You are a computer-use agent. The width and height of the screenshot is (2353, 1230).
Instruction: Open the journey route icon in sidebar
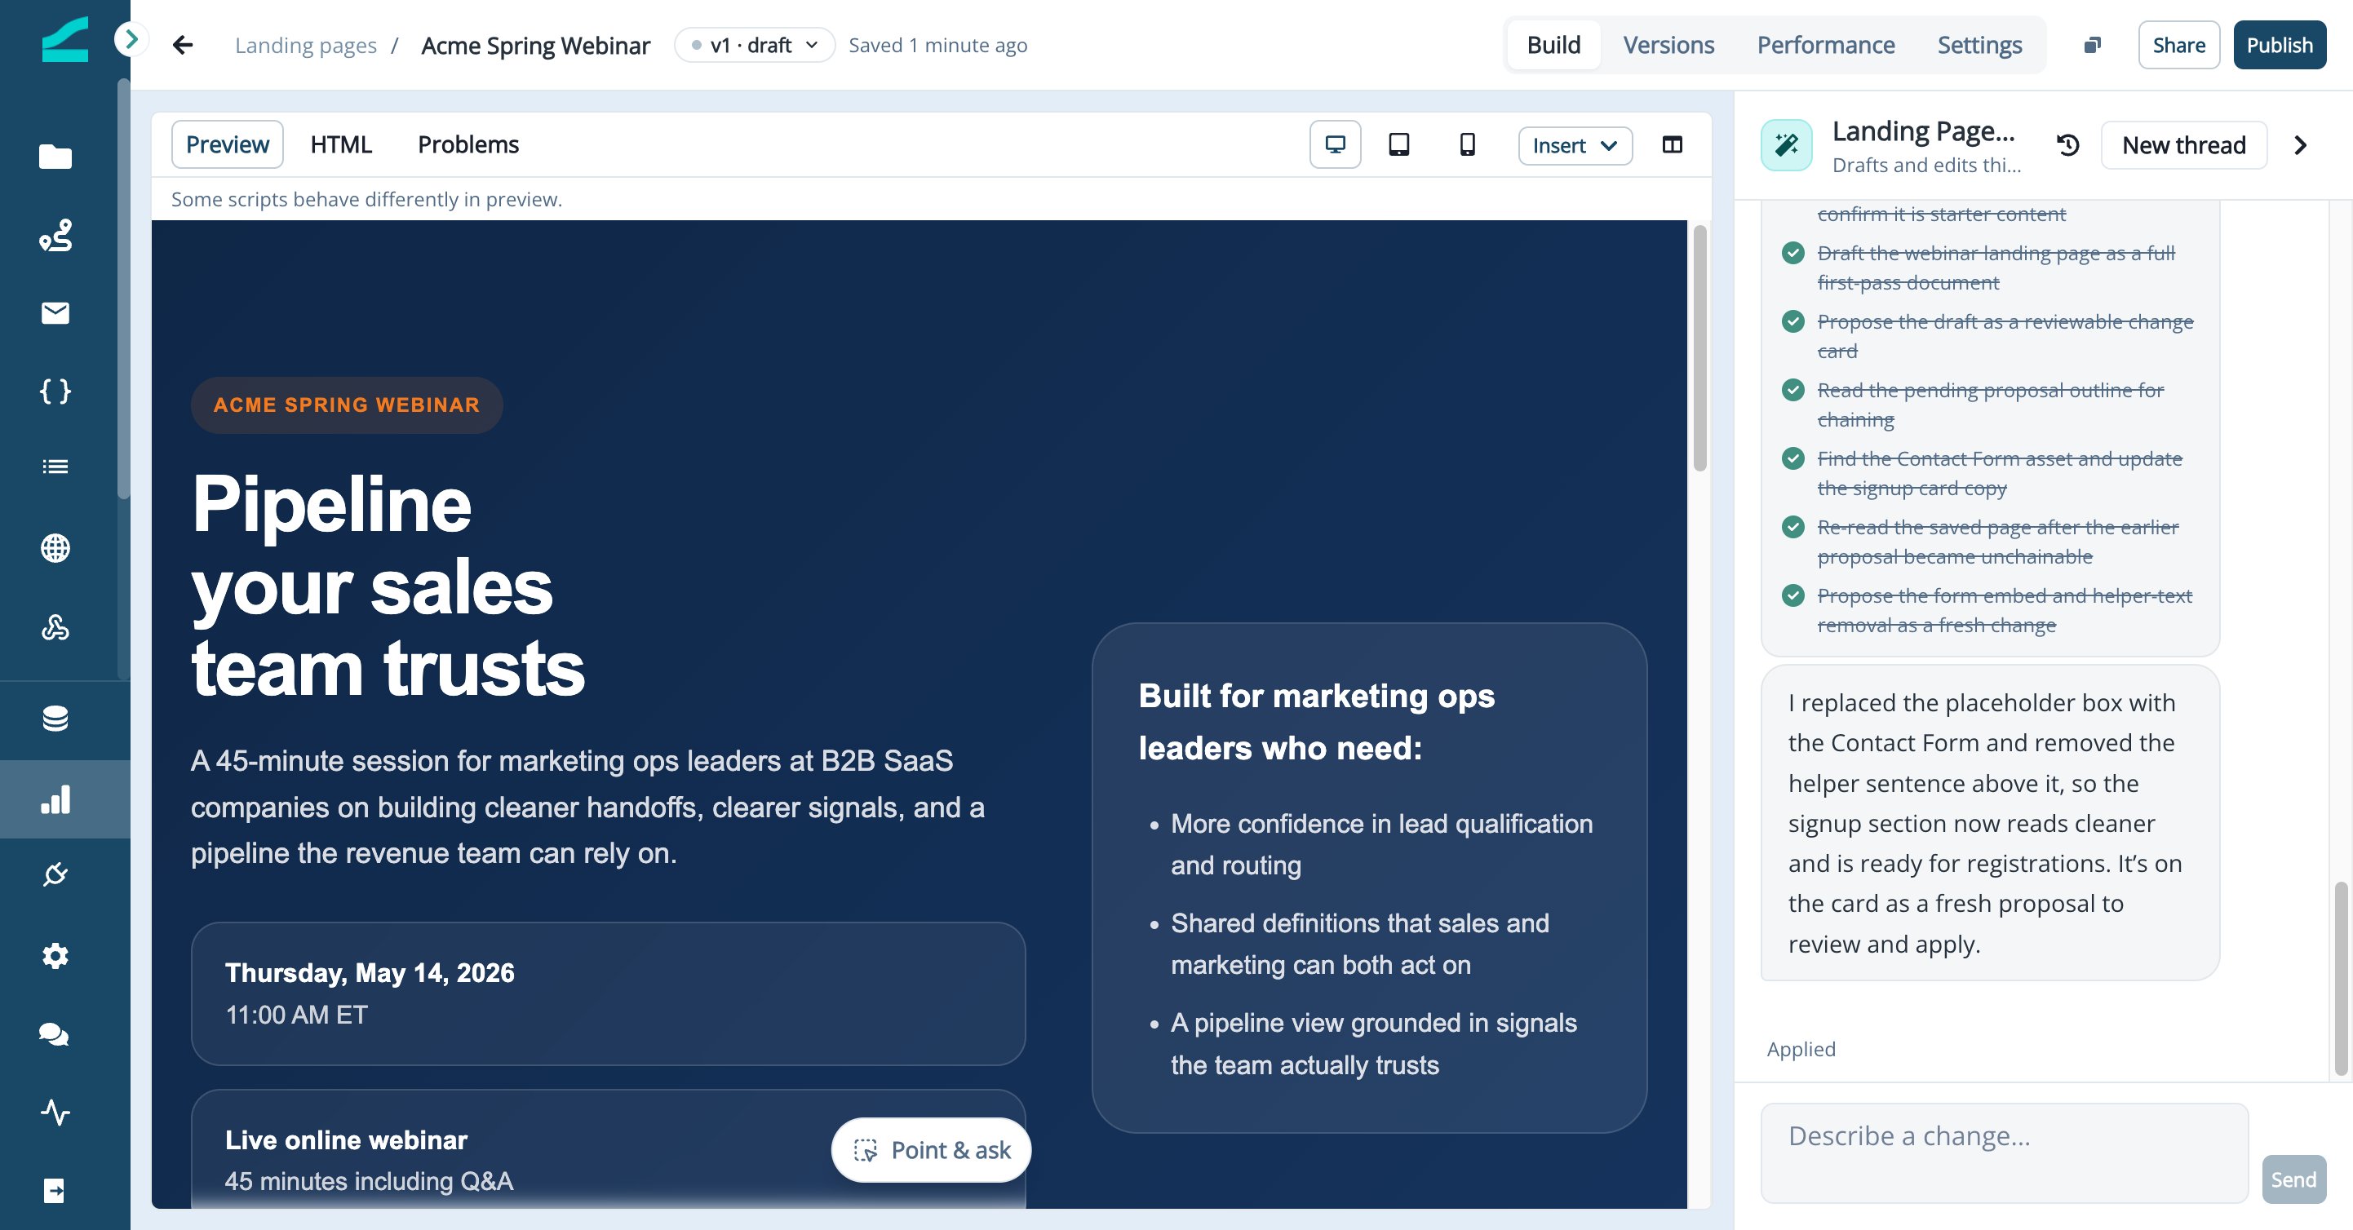click(x=55, y=236)
